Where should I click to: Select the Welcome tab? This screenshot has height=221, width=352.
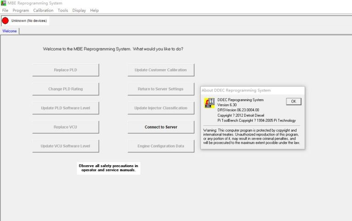tap(10, 31)
